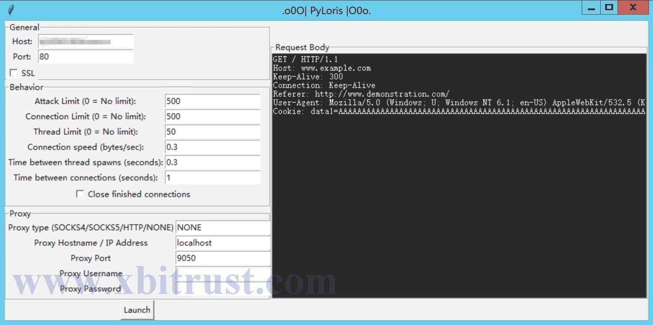Select the Proxy Hostname field with localhost

point(223,243)
